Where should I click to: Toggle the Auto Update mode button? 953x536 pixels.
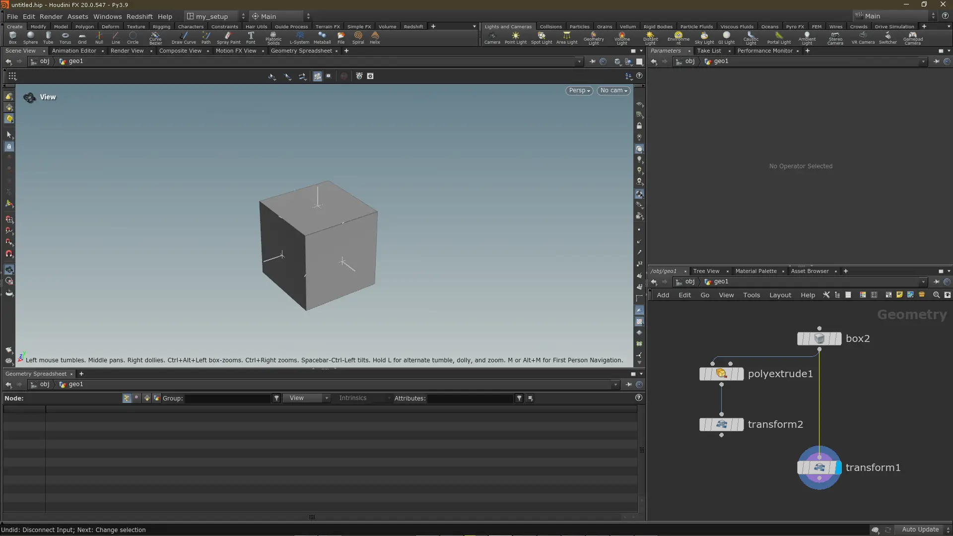pos(920,530)
